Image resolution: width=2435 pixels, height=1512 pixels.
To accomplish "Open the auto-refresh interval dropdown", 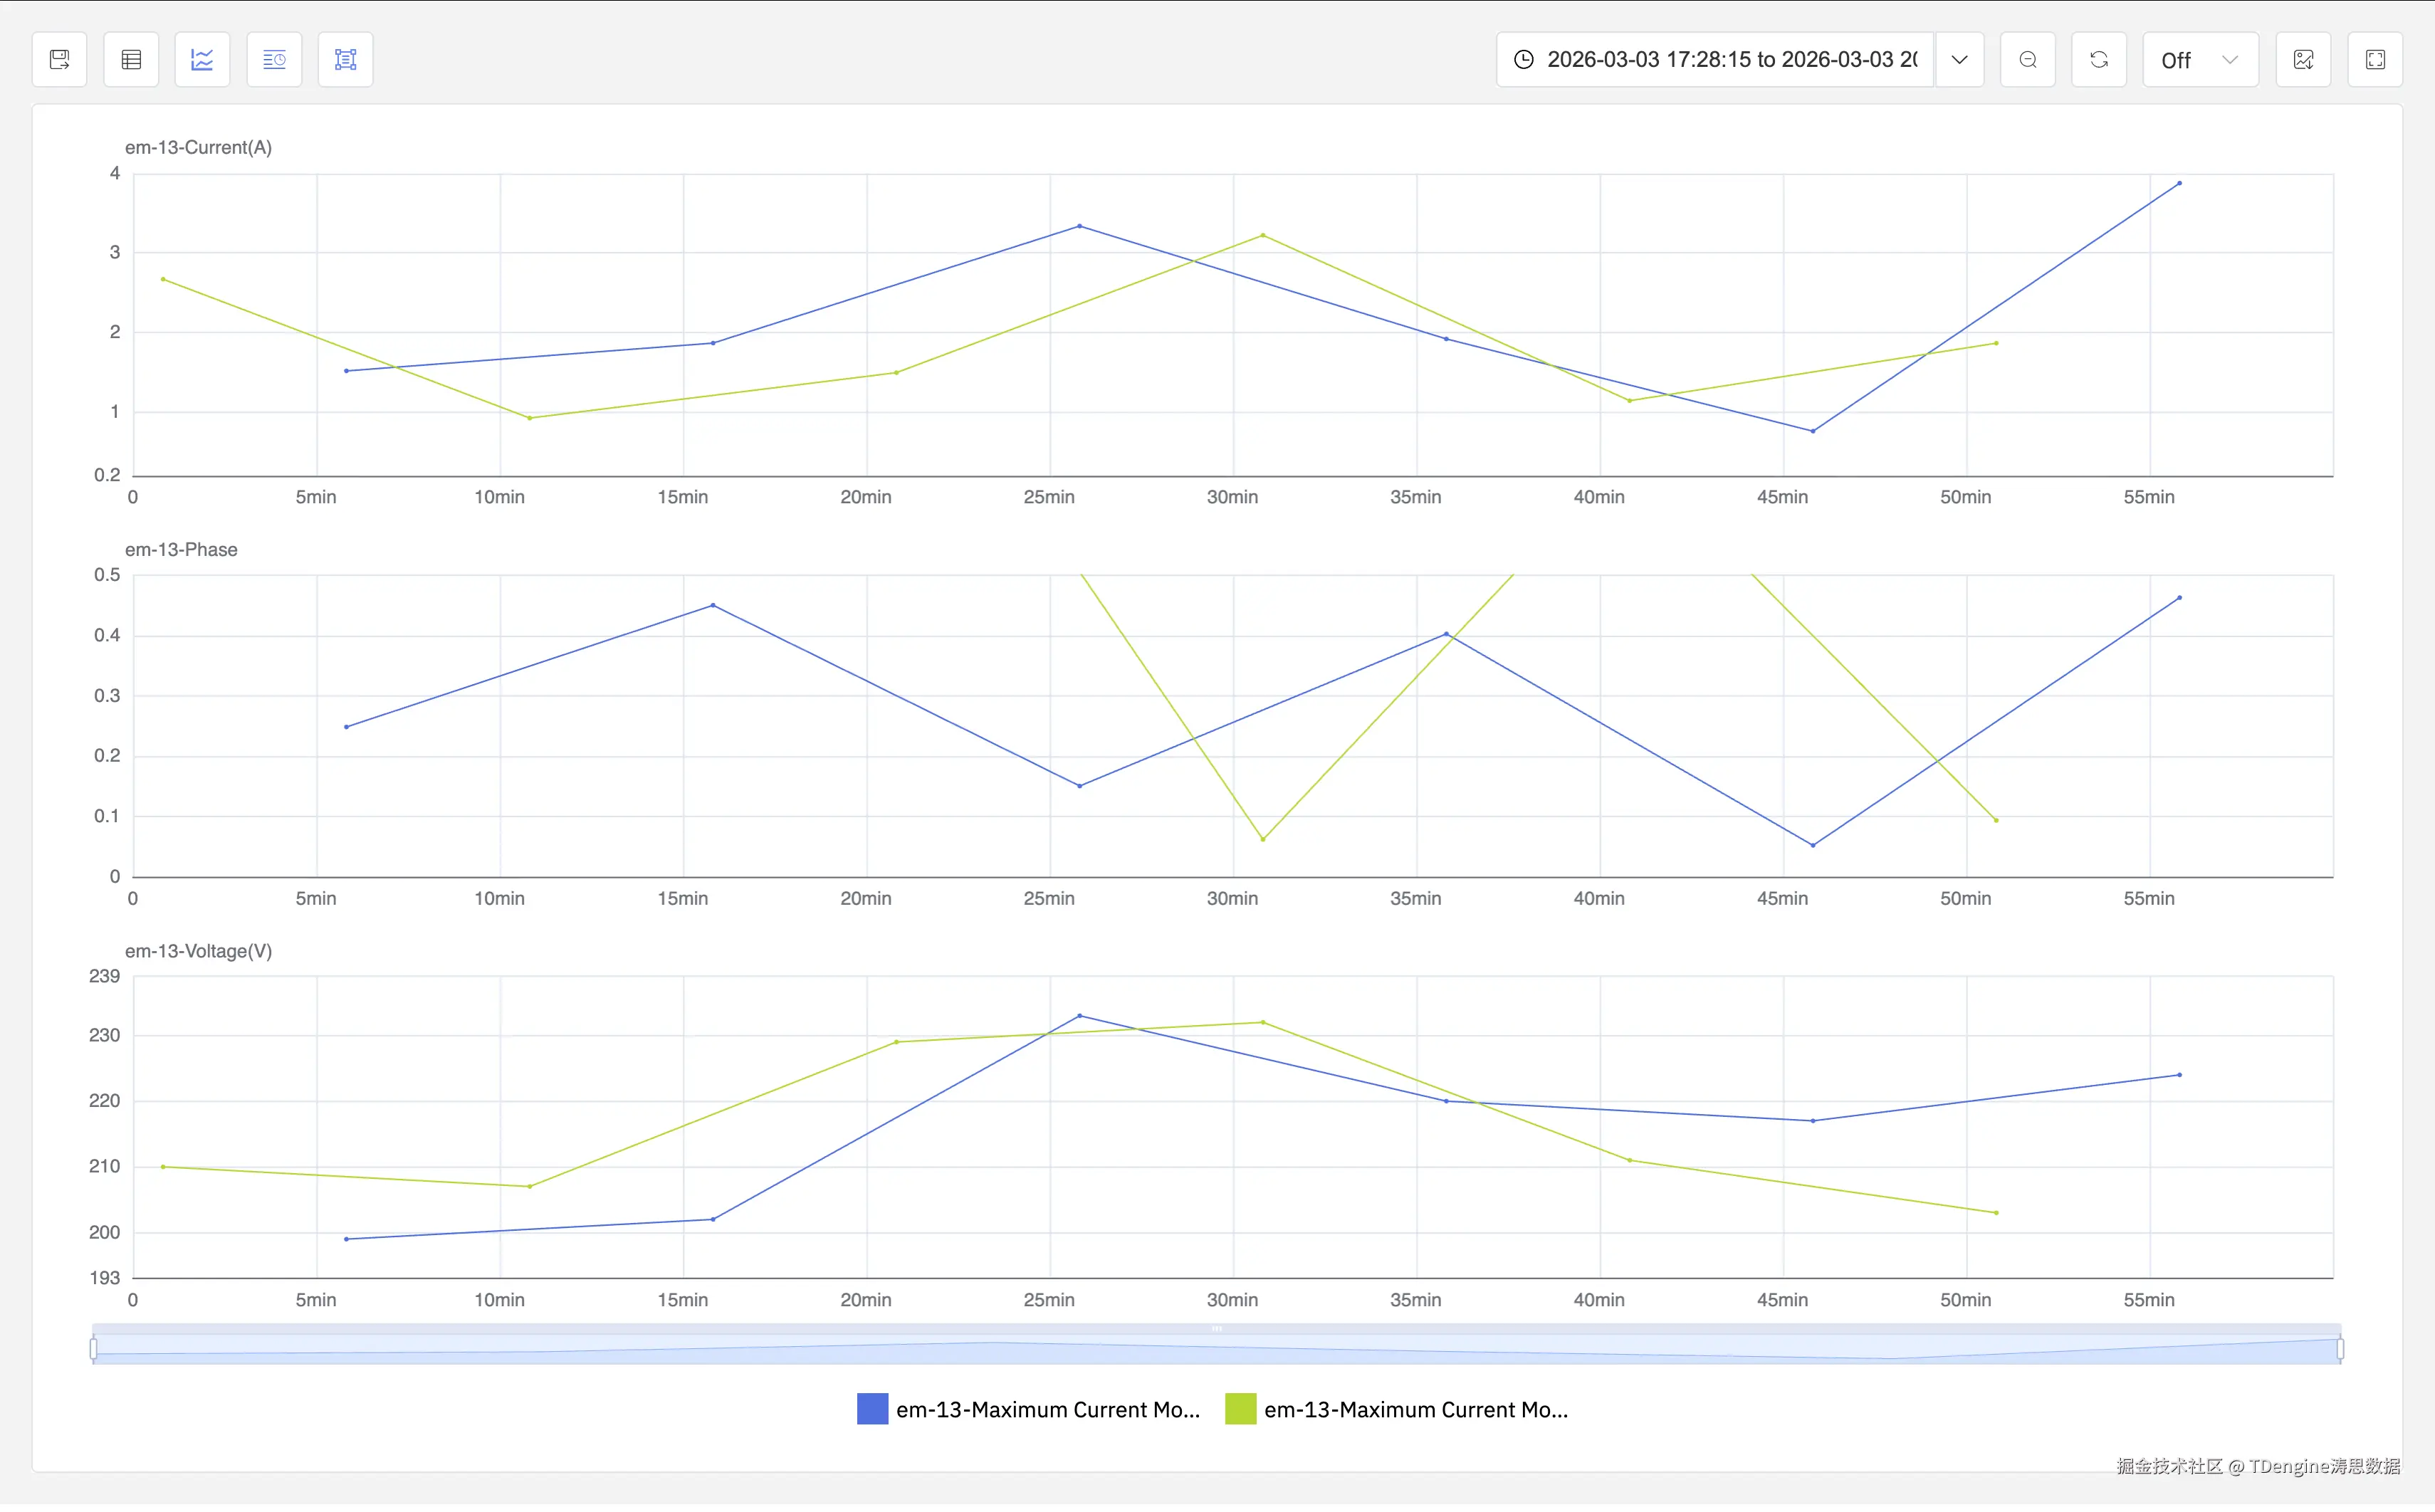I will 2229,59.
